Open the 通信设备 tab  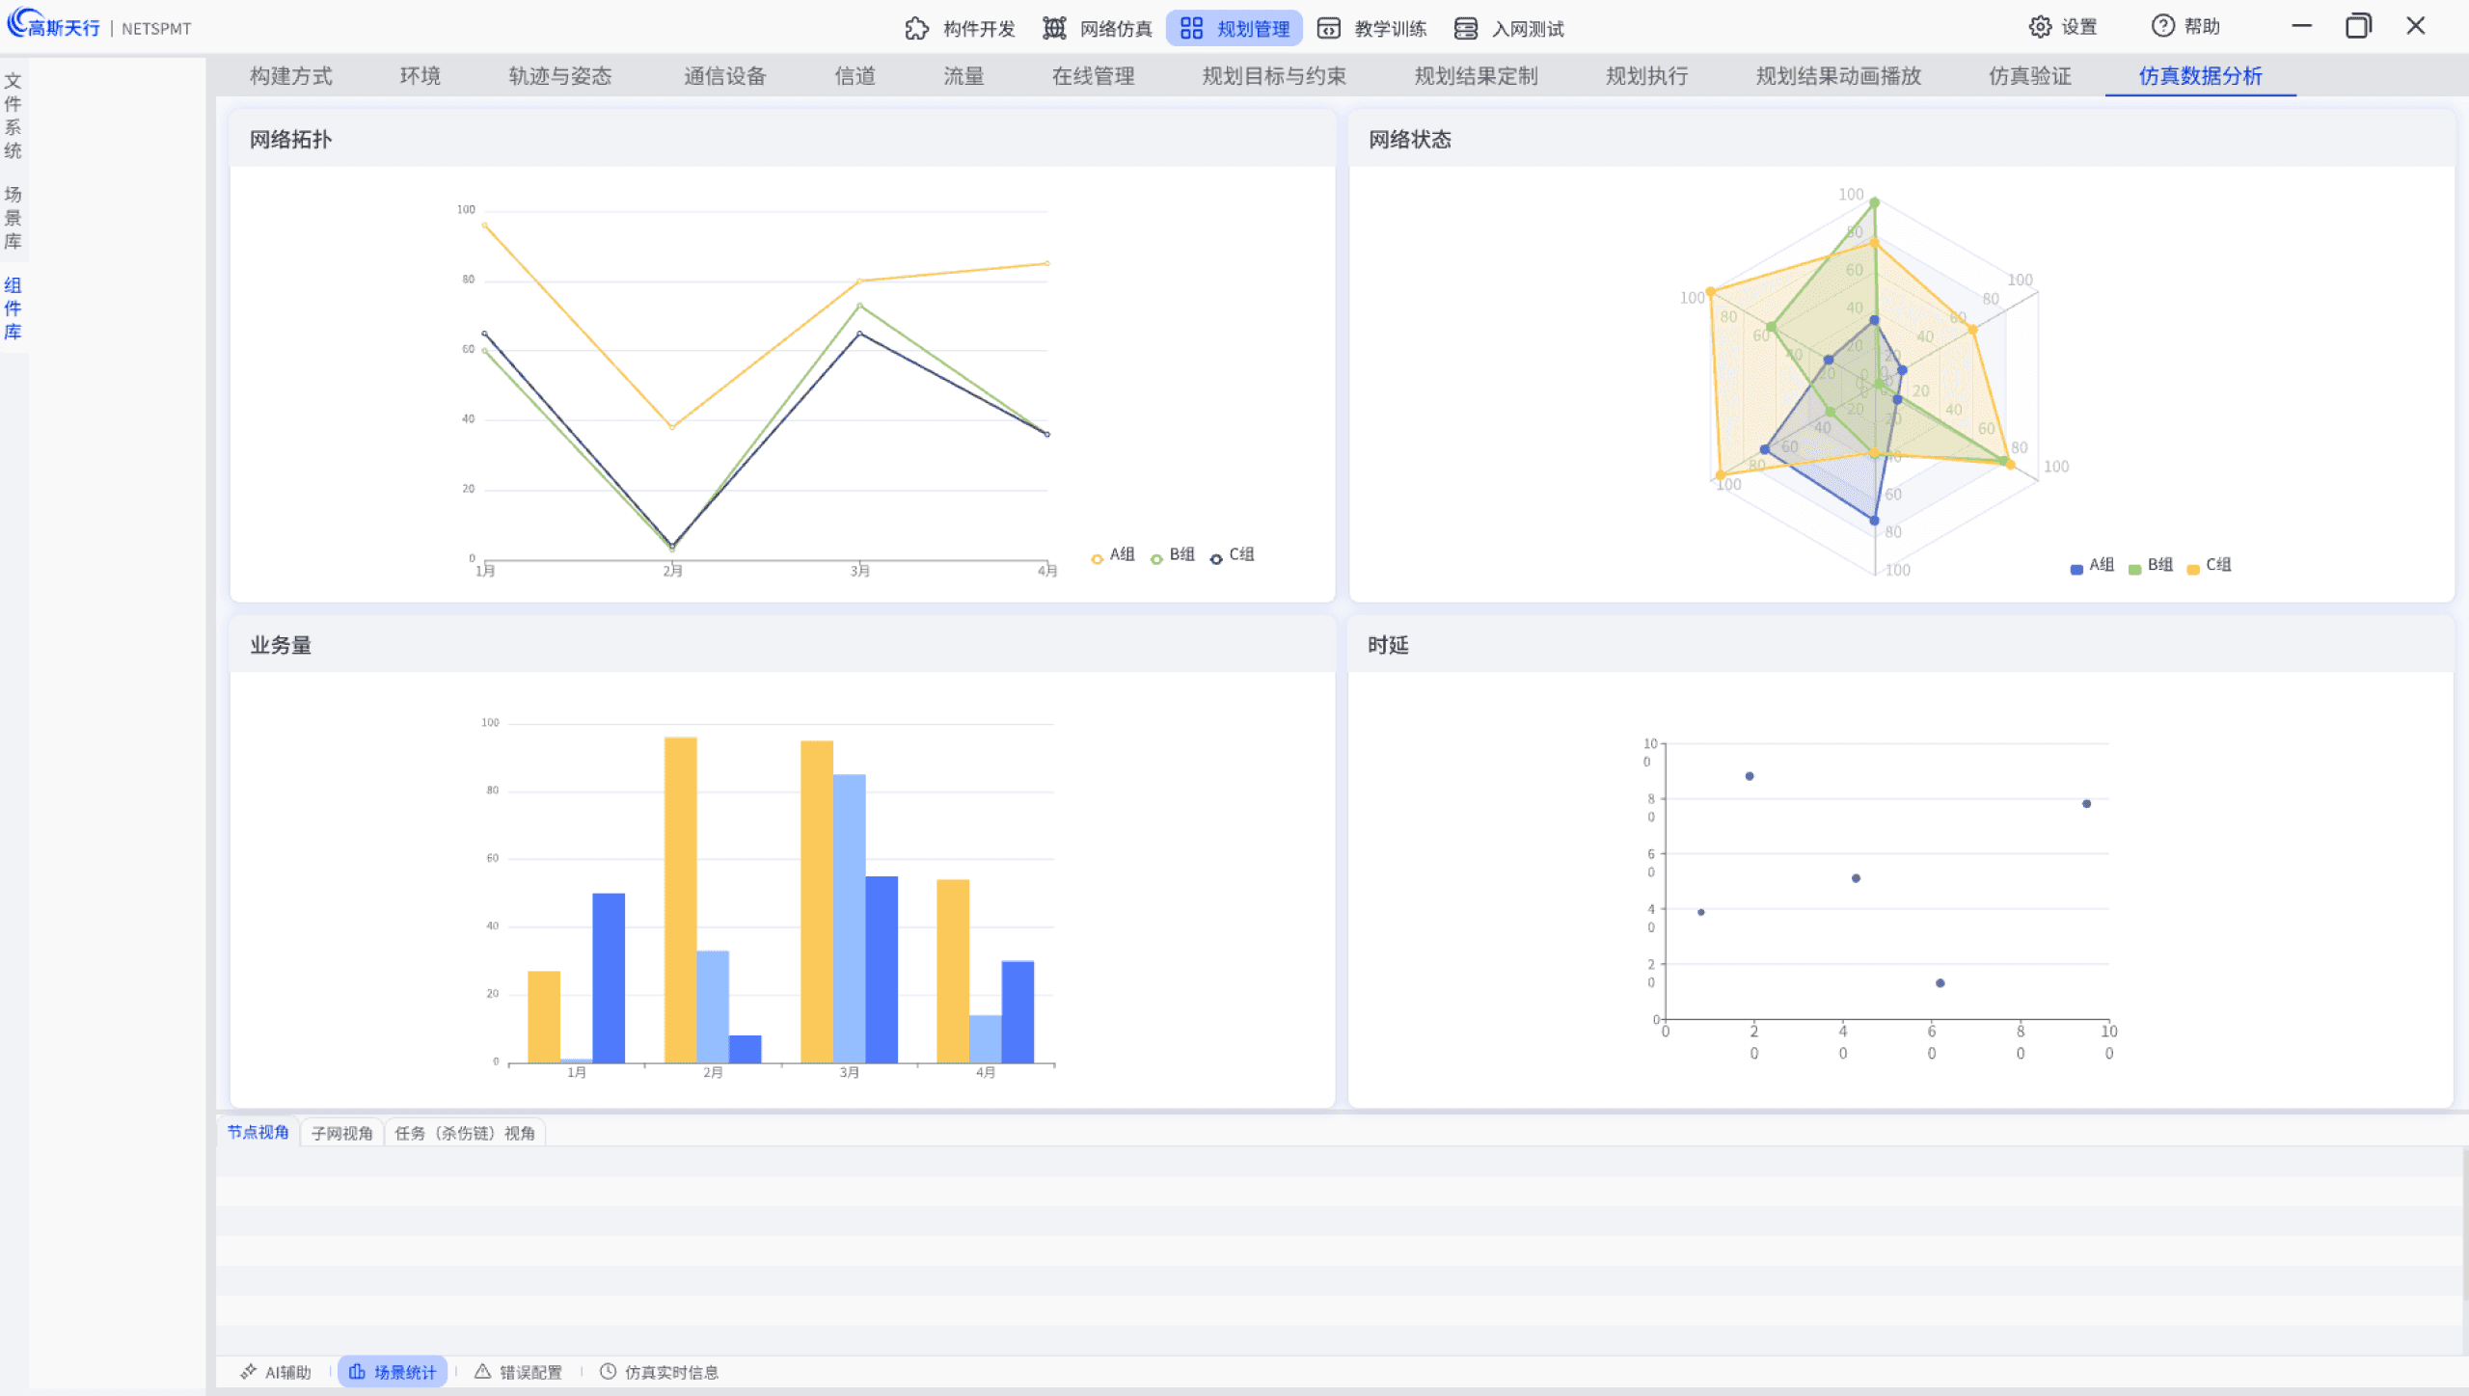coord(724,76)
